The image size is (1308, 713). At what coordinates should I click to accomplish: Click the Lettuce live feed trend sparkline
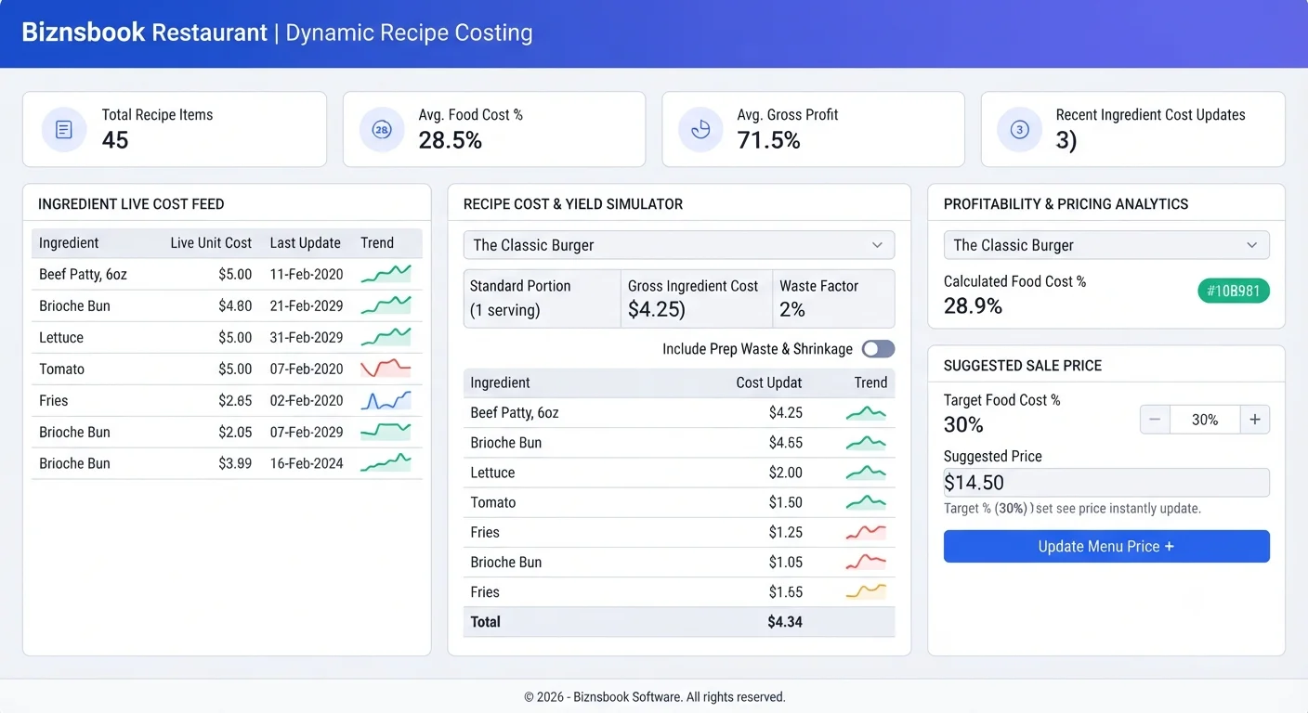pyautogui.click(x=386, y=337)
